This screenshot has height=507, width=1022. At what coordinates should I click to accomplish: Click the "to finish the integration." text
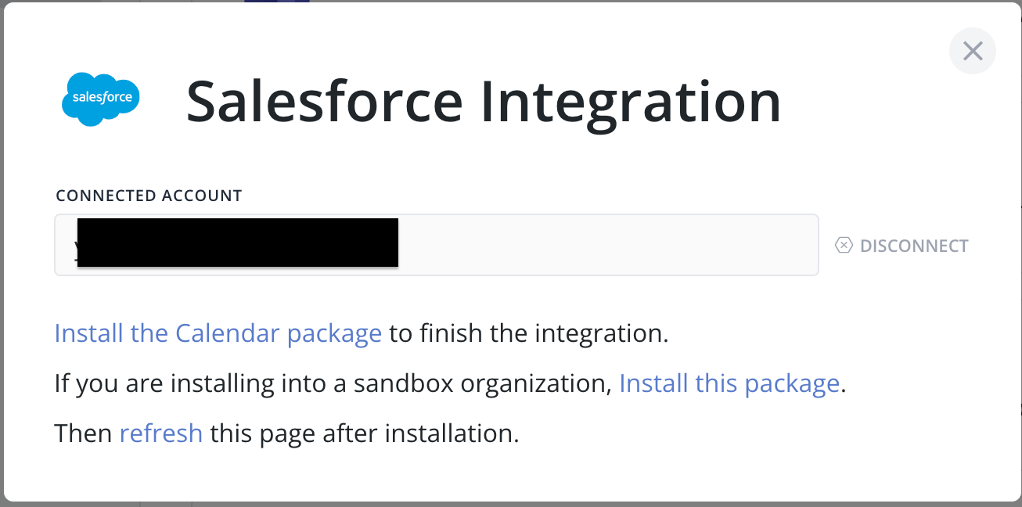pos(529,333)
